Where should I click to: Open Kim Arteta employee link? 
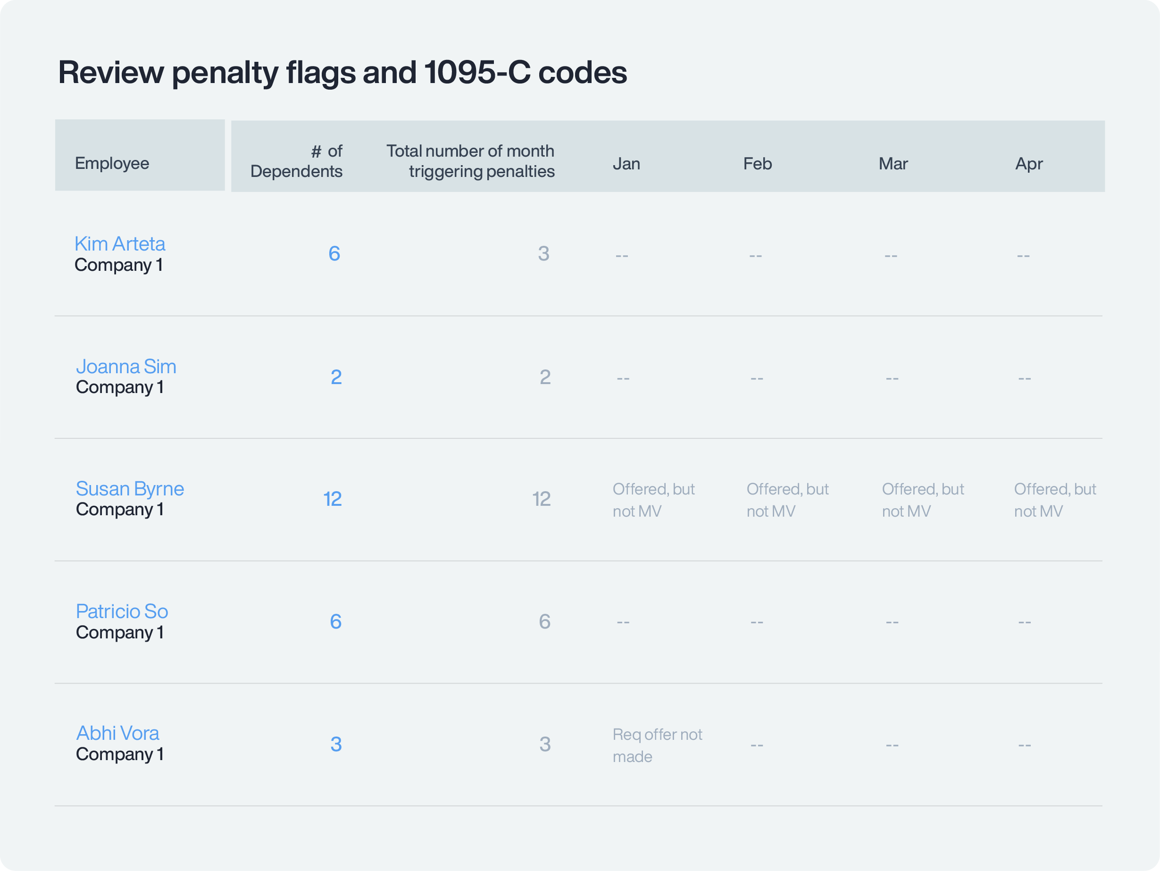tap(119, 244)
